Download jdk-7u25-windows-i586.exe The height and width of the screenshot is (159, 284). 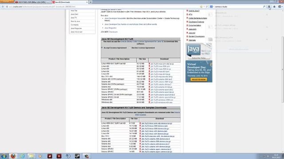click(x=162, y=100)
